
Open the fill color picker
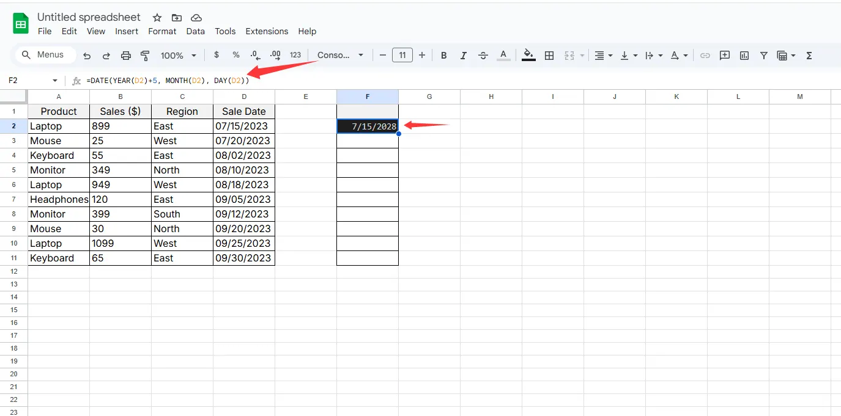click(529, 56)
